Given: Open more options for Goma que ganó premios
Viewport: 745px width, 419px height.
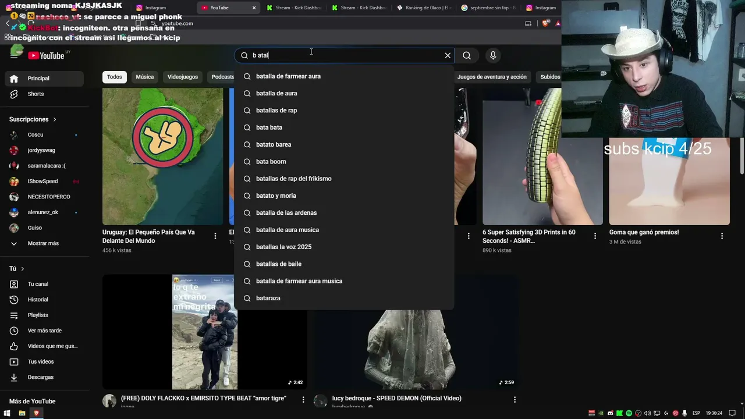Looking at the screenshot, I should click(722, 236).
